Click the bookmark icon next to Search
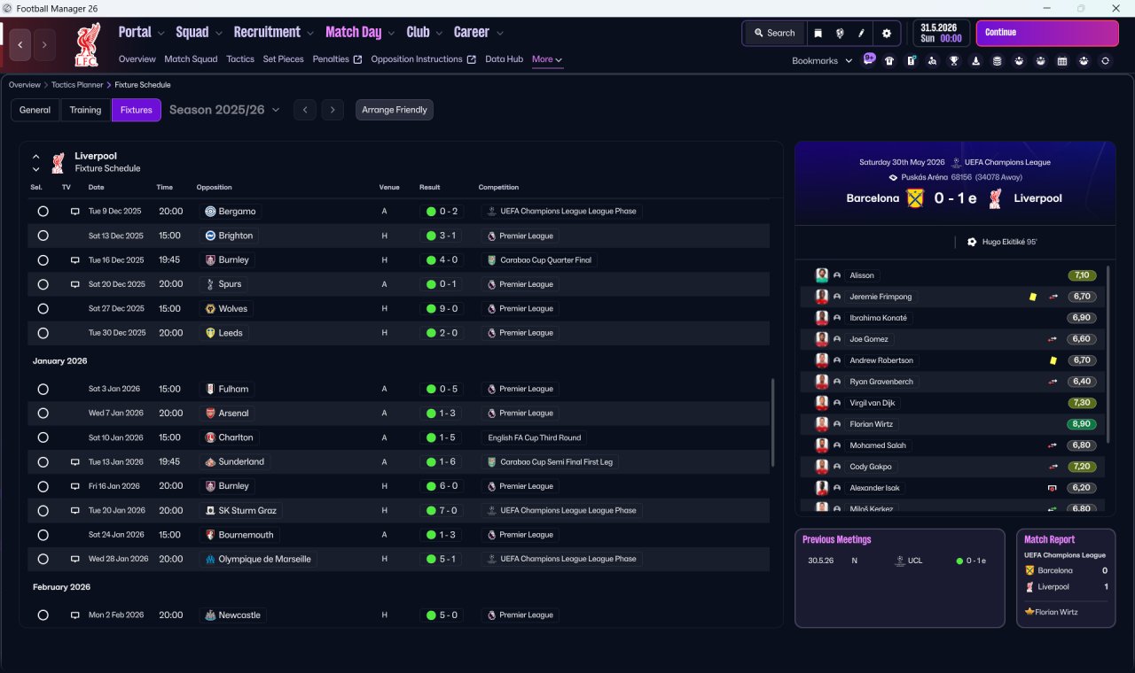 click(818, 33)
